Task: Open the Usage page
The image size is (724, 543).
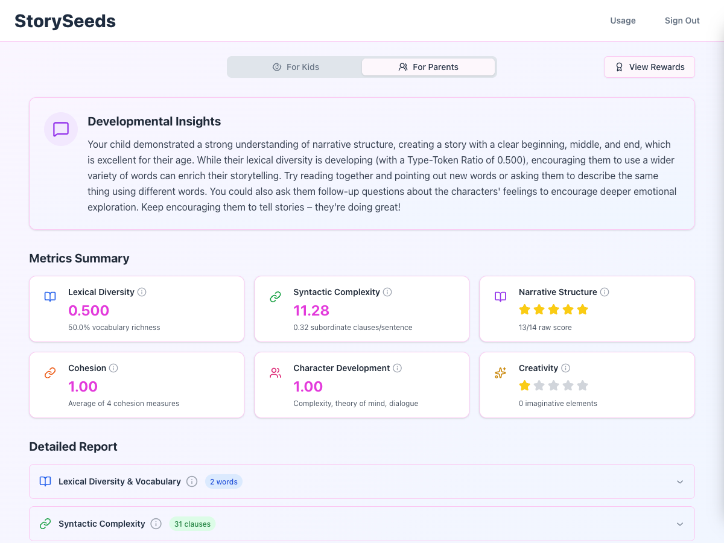Action: (623, 20)
